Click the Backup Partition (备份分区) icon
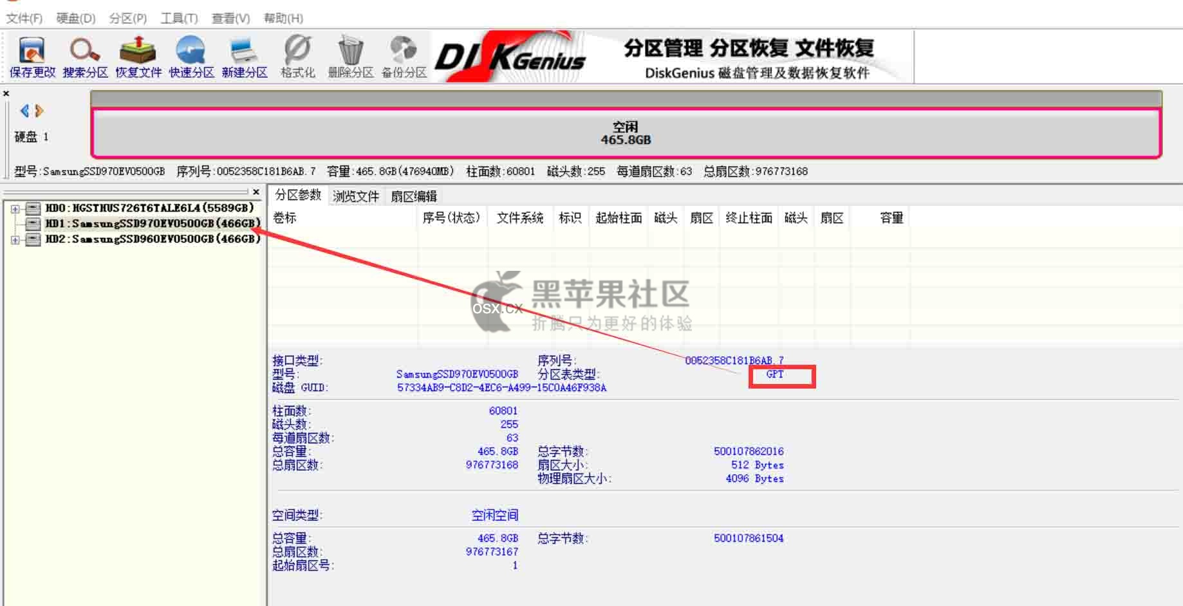Screen dimensions: 1183x606 tap(404, 57)
